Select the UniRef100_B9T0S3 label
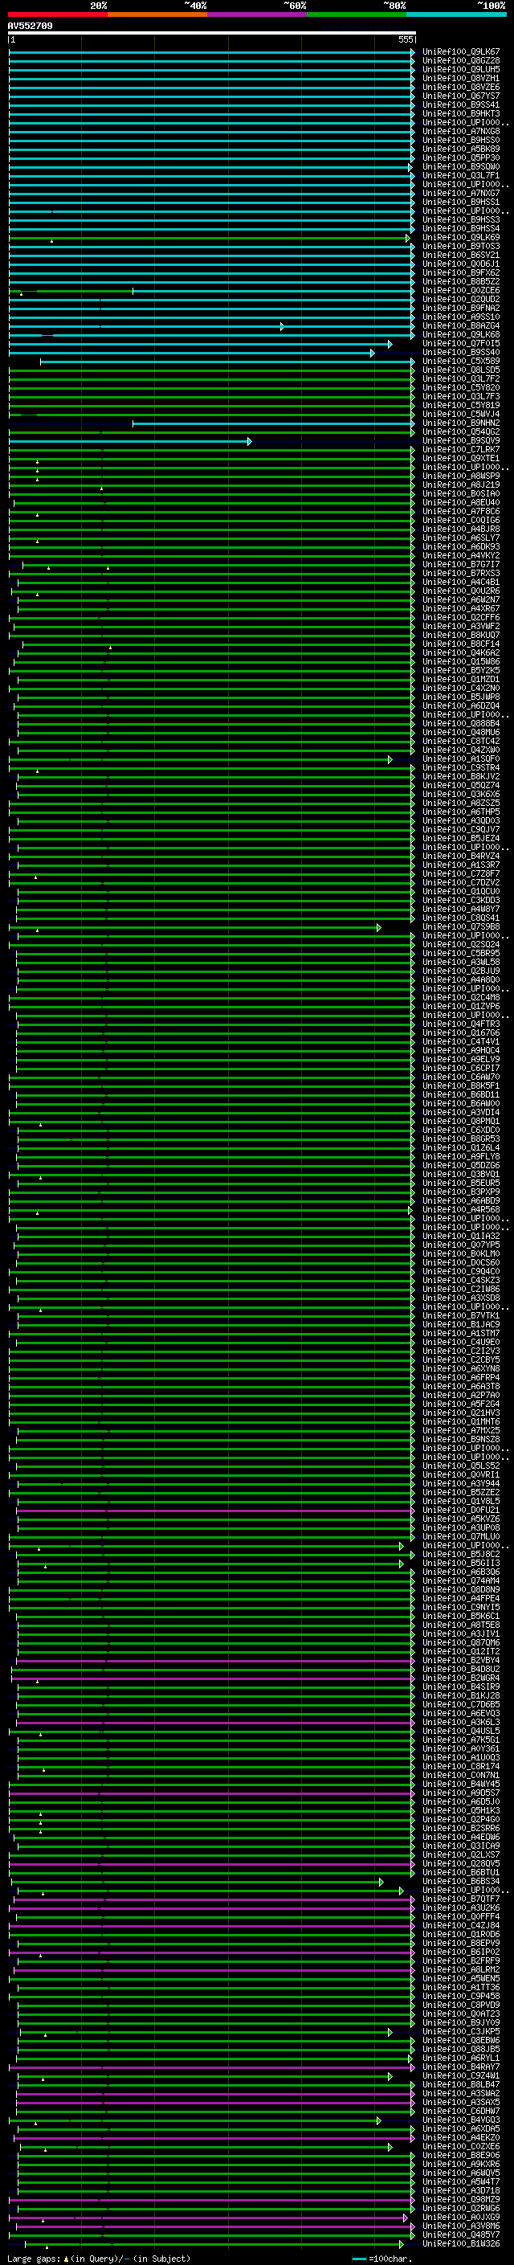The height and width of the screenshot is (2265, 514). [x=461, y=246]
